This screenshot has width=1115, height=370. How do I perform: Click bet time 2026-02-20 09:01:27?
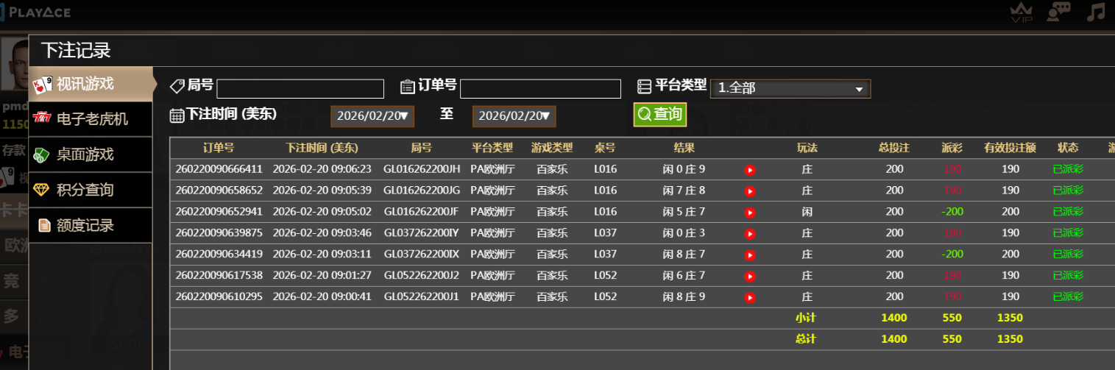click(322, 276)
